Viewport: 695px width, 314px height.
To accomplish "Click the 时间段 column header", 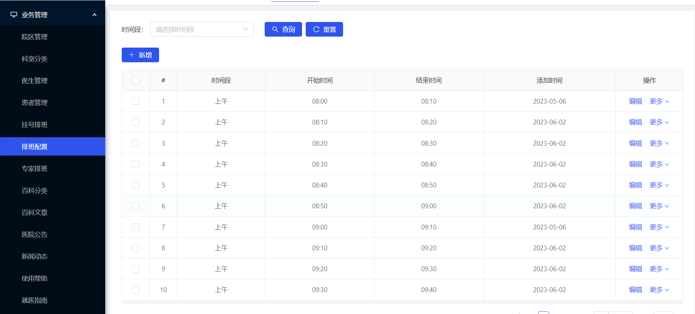I will coord(221,81).
